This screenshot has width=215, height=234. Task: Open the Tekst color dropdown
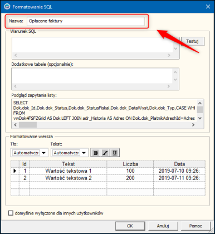84,153
